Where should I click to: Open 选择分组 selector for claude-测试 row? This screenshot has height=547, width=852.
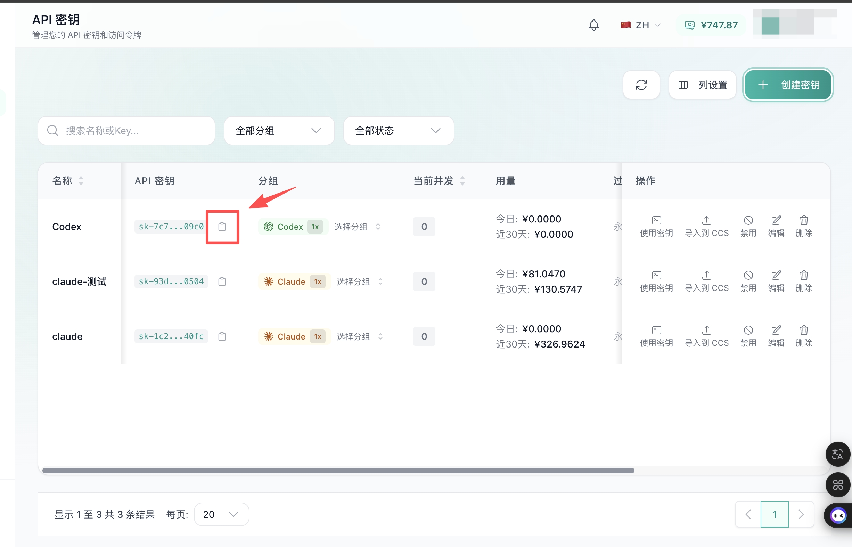[359, 282]
